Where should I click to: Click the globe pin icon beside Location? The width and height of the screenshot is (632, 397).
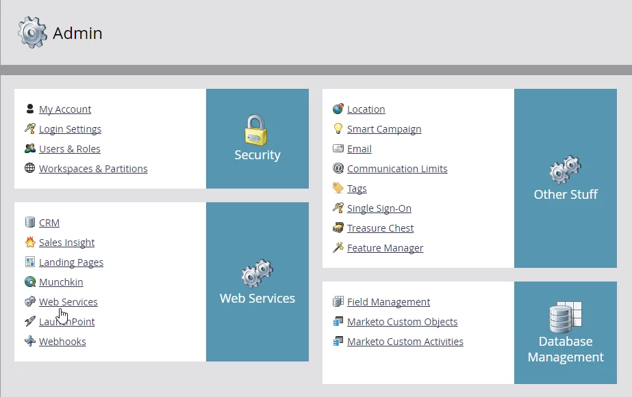pyautogui.click(x=338, y=109)
